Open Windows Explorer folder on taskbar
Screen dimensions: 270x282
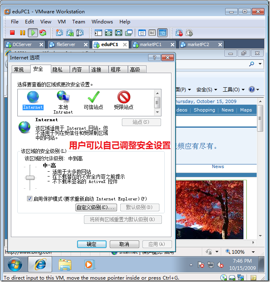65,265
